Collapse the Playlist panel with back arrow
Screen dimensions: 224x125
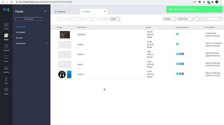(x=45, y=11)
